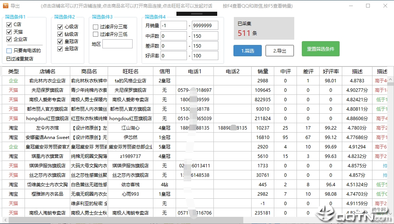Start chat with 旺旺 心雨993
Viewport: 394px width, 224px height.
pos(130,194)
